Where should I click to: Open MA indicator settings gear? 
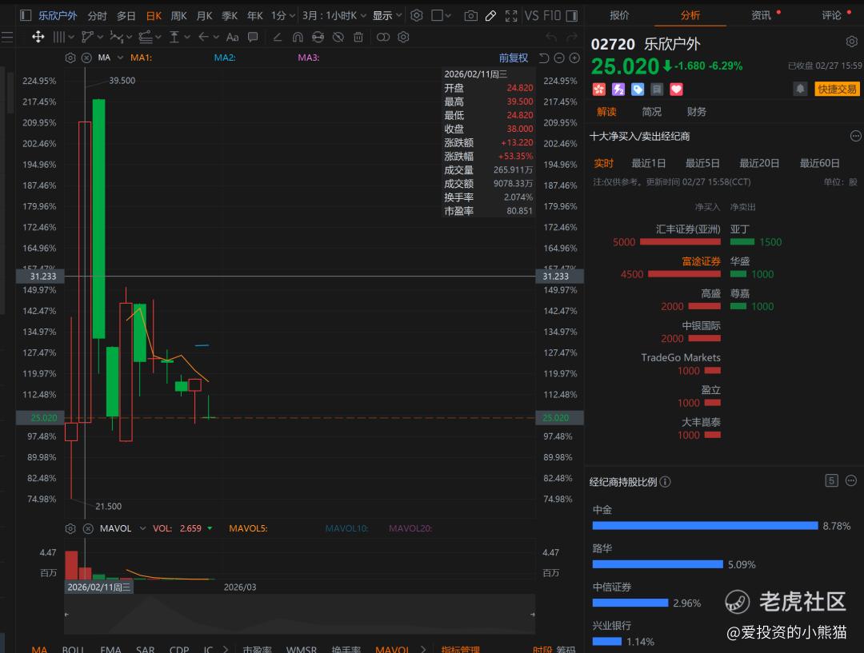click(x=70, y=58)
